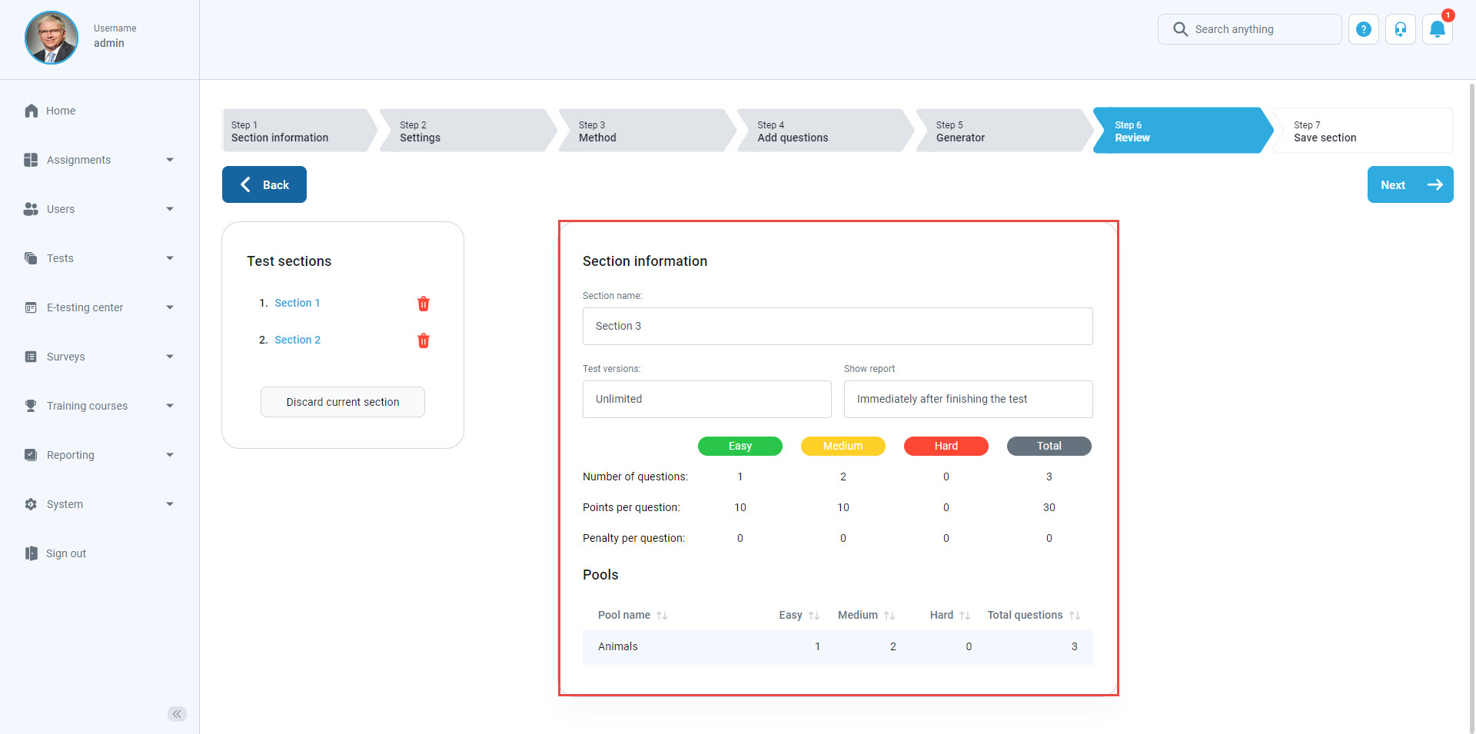Viewport: 1476px width, 734px height.
Task: Go to Step 2 Settings
Action: (466, 131)
